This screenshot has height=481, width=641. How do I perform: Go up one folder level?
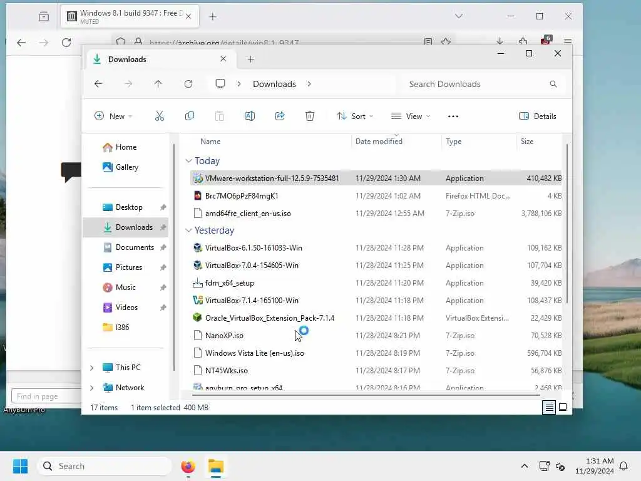[x=158, y=84]
